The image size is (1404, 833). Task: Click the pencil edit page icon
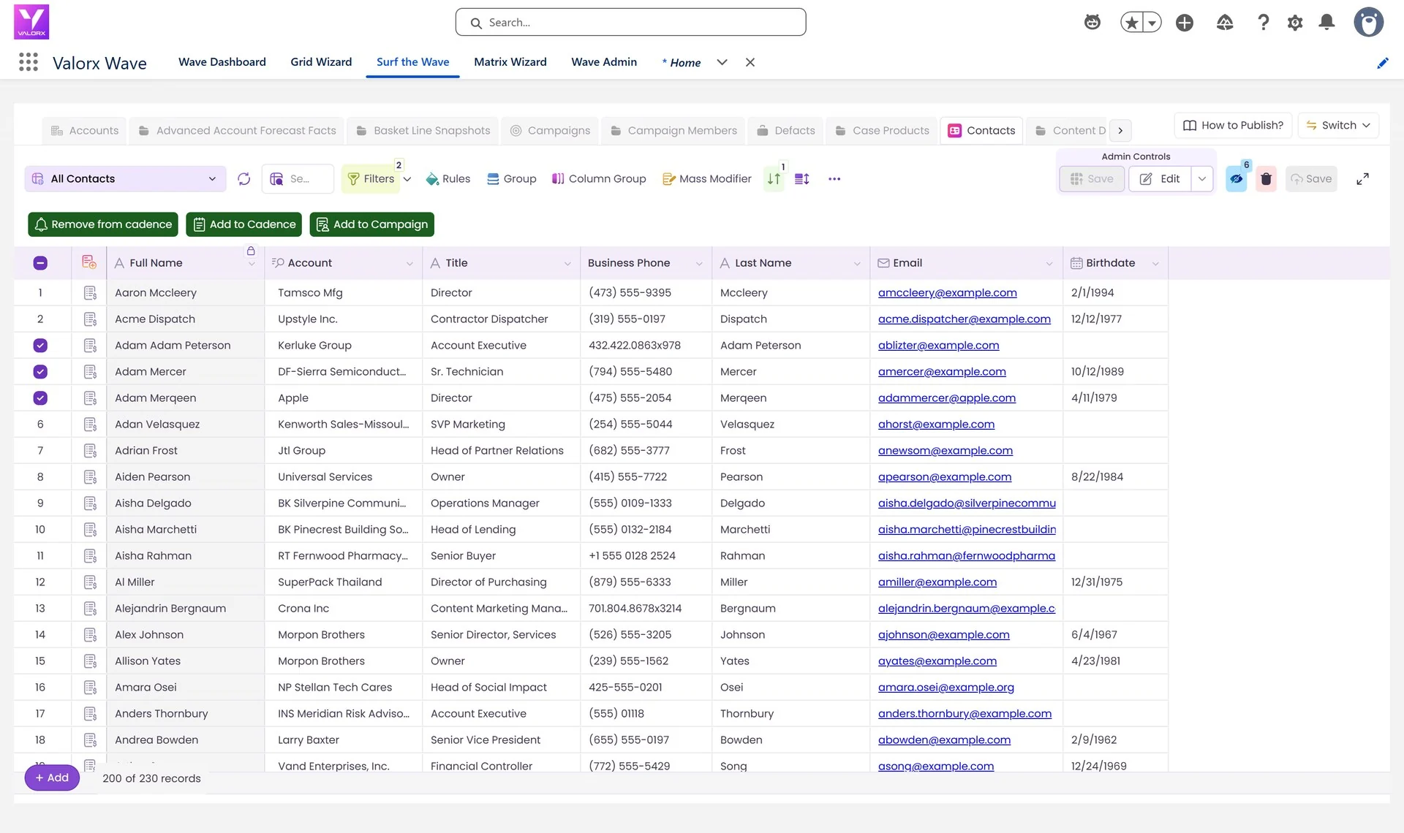coord(1382,63)
